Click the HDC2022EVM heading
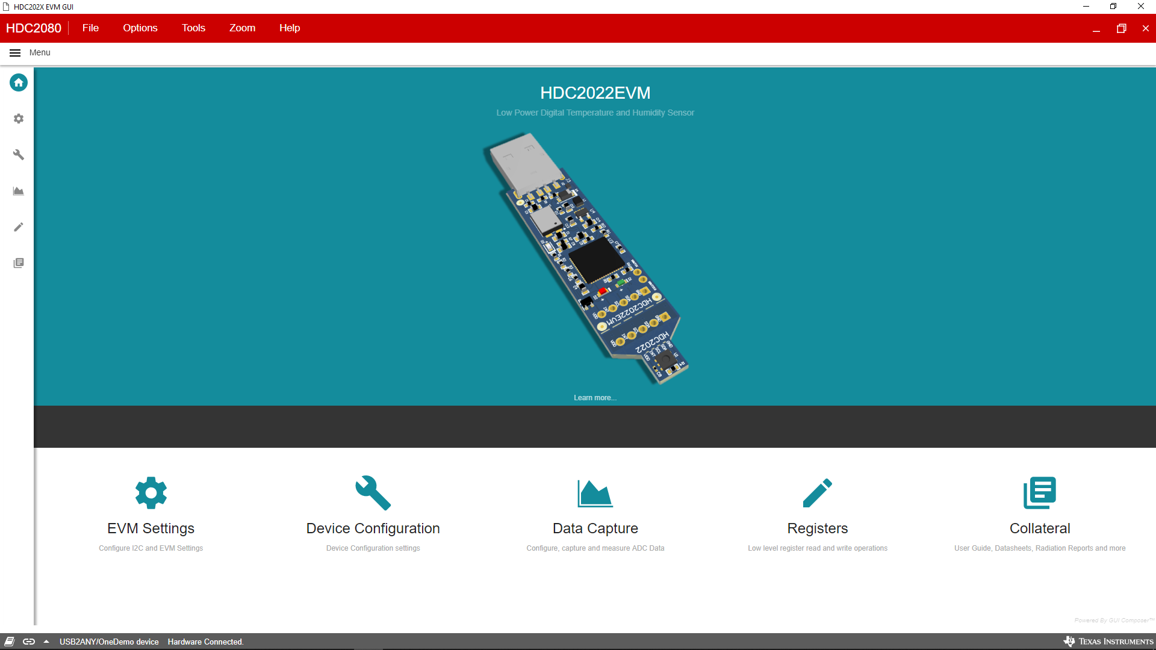The width and height of the screenshot is (1156, 650). (x=595, y=93)
